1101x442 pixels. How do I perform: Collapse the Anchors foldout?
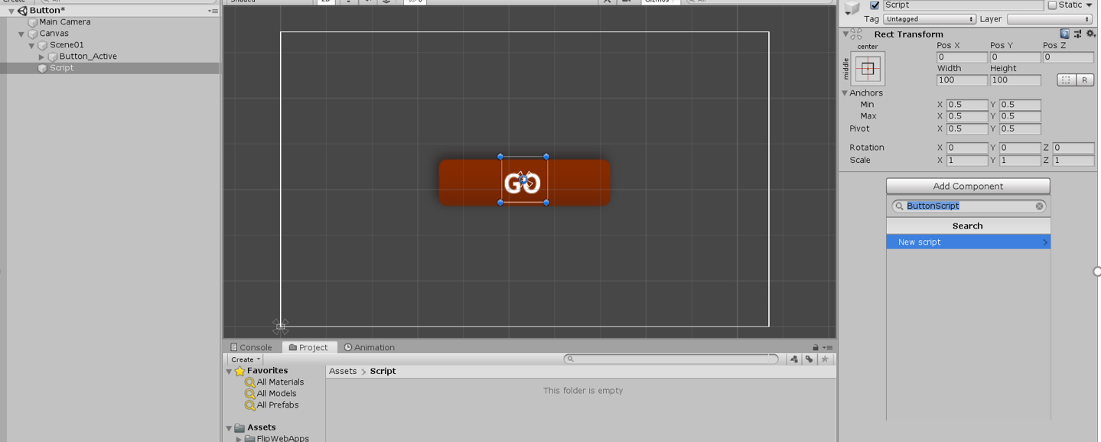845,93
